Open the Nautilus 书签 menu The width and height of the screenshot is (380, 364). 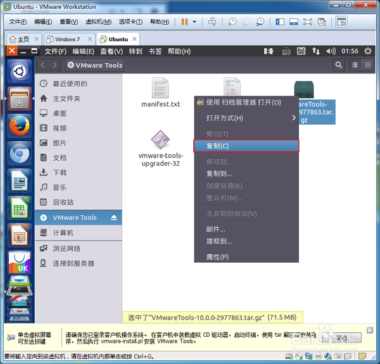(155, 51)
